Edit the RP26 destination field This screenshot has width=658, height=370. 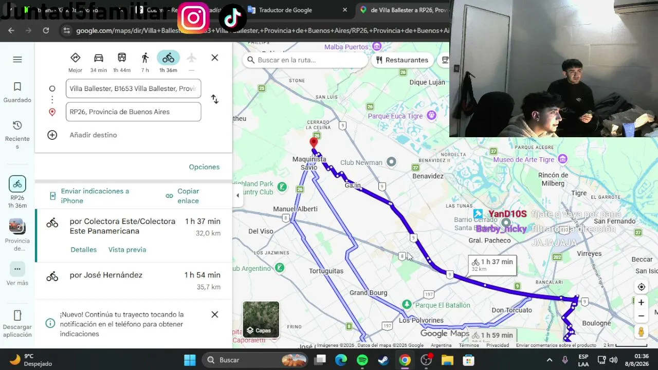133,112
